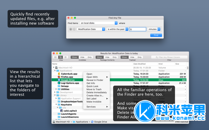Collapse the Applications folder

(55, 70)
